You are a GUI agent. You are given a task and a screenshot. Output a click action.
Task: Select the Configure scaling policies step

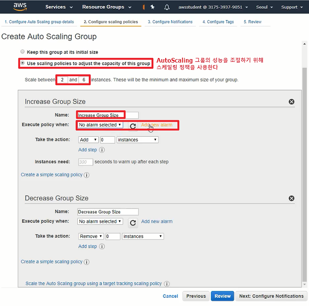(111, 22)
